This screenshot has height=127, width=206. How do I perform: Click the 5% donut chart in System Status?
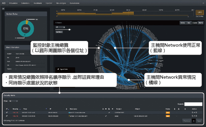[26, 29]
